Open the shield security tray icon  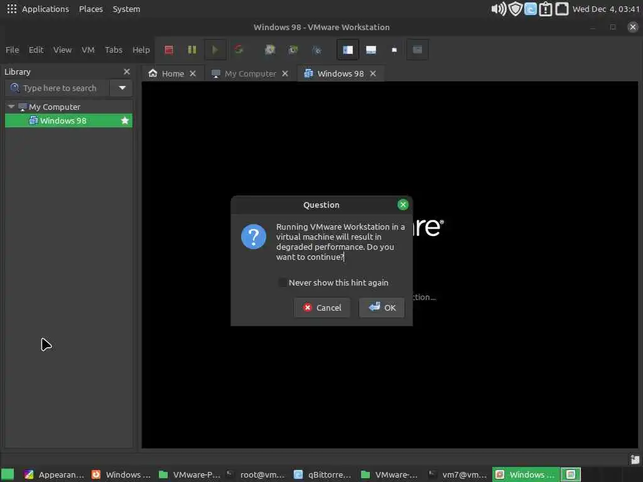point(515,9)
